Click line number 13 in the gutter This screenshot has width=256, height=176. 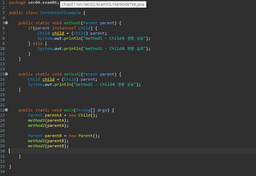click(x=2, y=64)
